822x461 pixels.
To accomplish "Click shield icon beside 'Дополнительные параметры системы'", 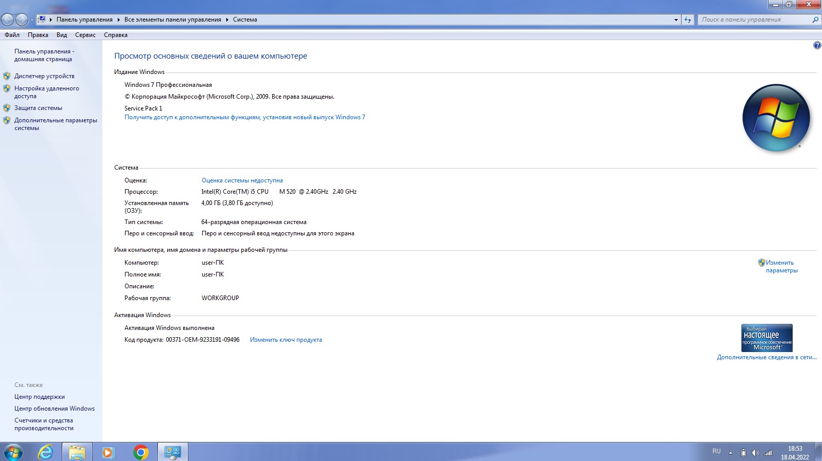I will point(7,120).
